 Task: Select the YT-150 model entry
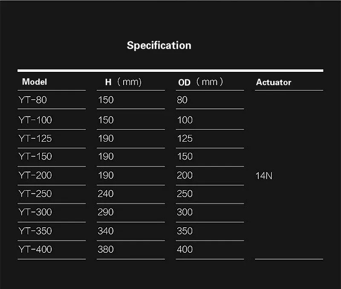tap(35, 156)
